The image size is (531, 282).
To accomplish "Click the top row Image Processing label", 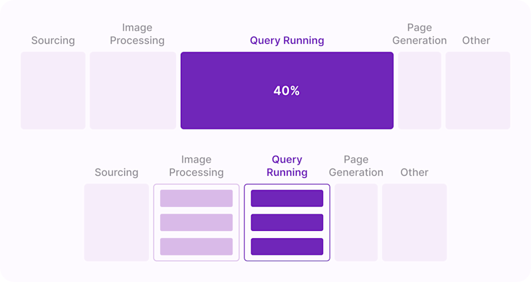I will coord(137,34).
